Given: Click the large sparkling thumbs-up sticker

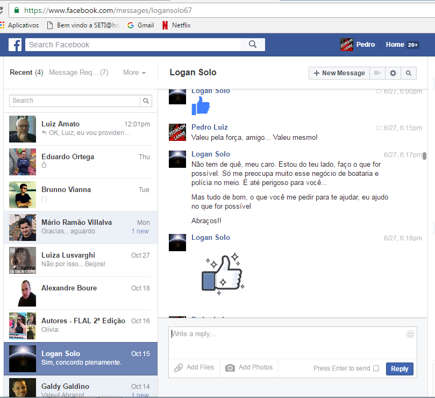Looking at the screenshot, I should coord(223,273).
